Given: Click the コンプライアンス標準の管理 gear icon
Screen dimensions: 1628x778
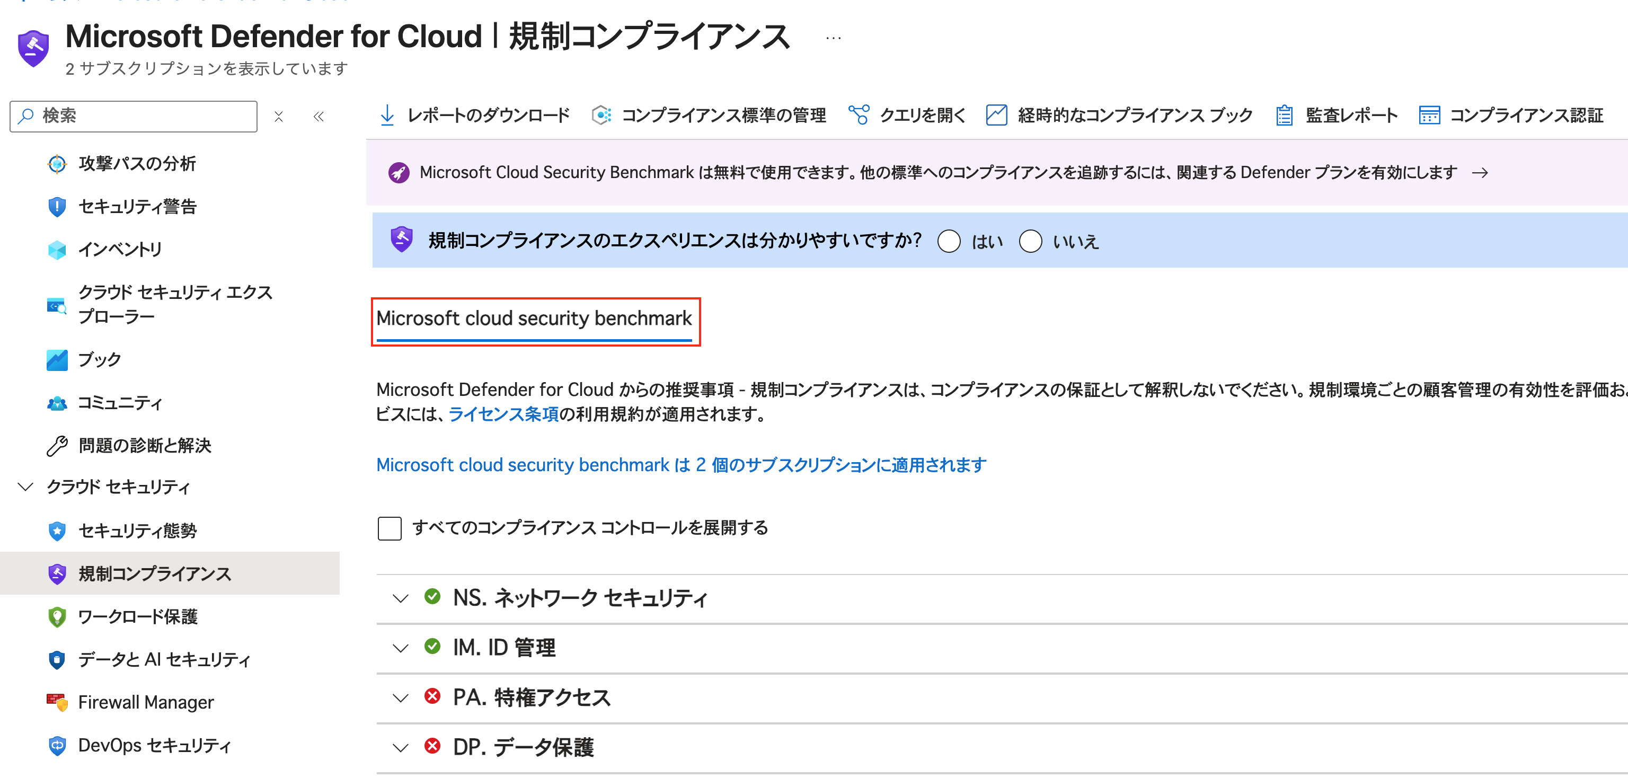Looking at the screenshot, I should [x=601, y=115].
